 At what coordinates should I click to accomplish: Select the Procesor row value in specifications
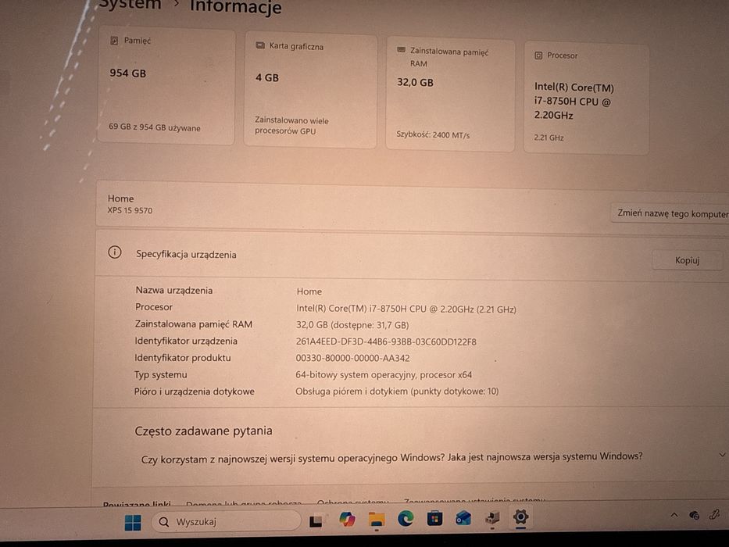coord(406,309)
